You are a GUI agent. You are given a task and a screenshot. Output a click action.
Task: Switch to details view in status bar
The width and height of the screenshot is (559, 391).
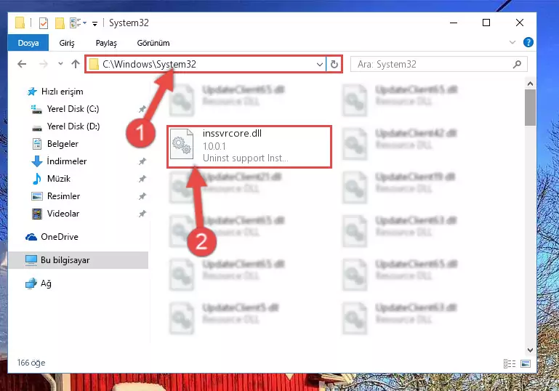[510, 363]
